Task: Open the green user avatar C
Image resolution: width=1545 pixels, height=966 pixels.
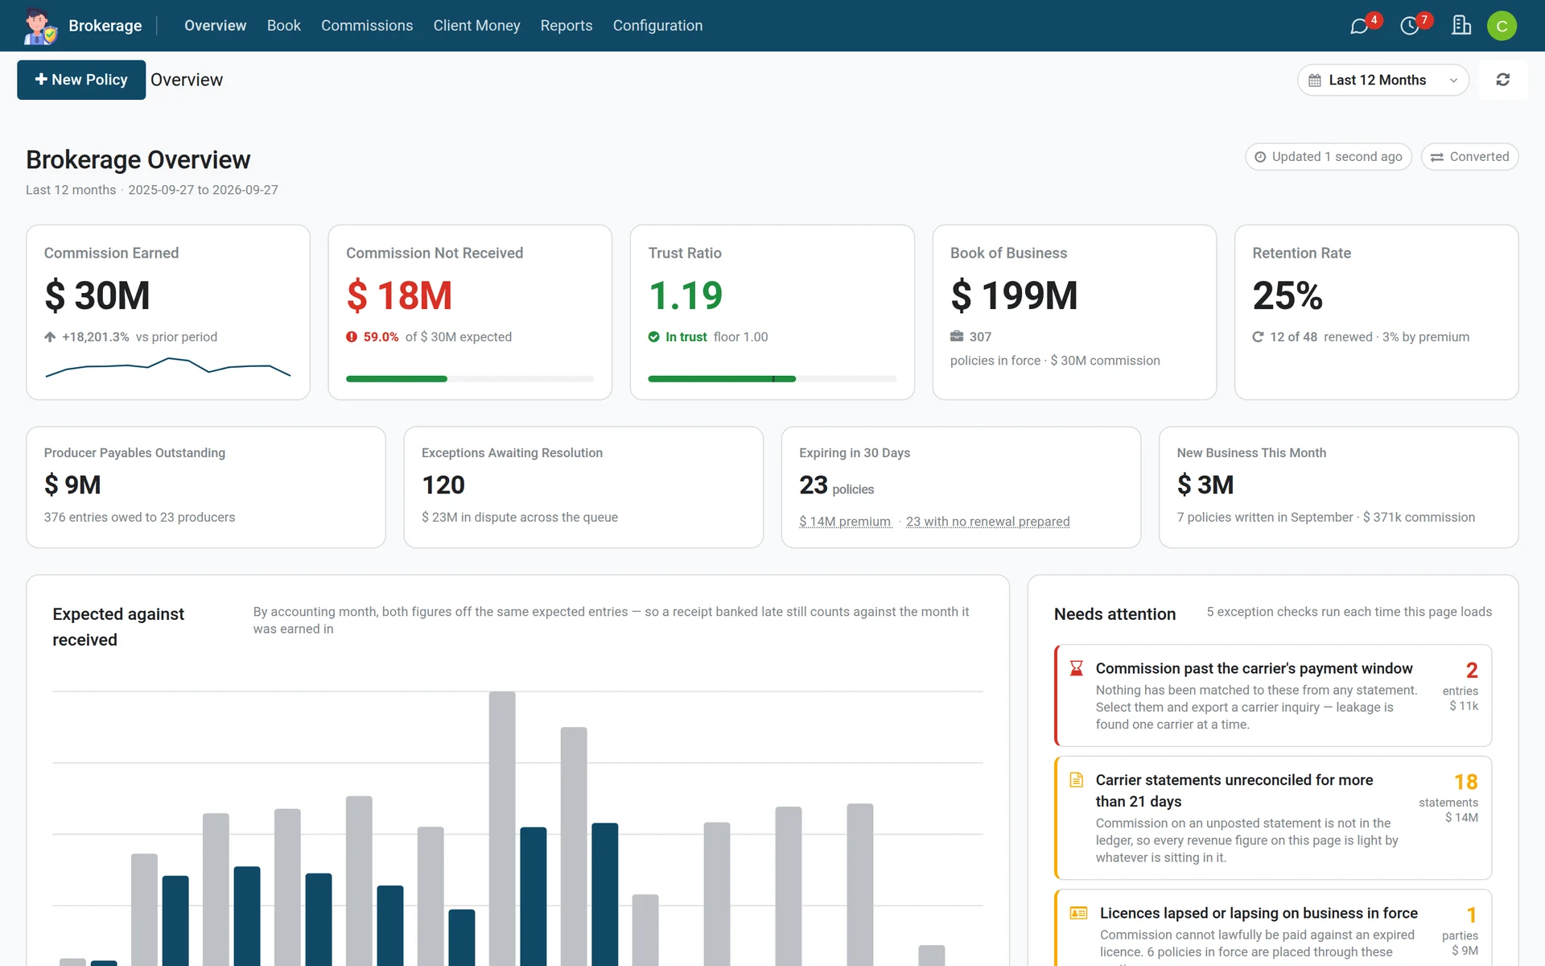Action: [1502, 26]
